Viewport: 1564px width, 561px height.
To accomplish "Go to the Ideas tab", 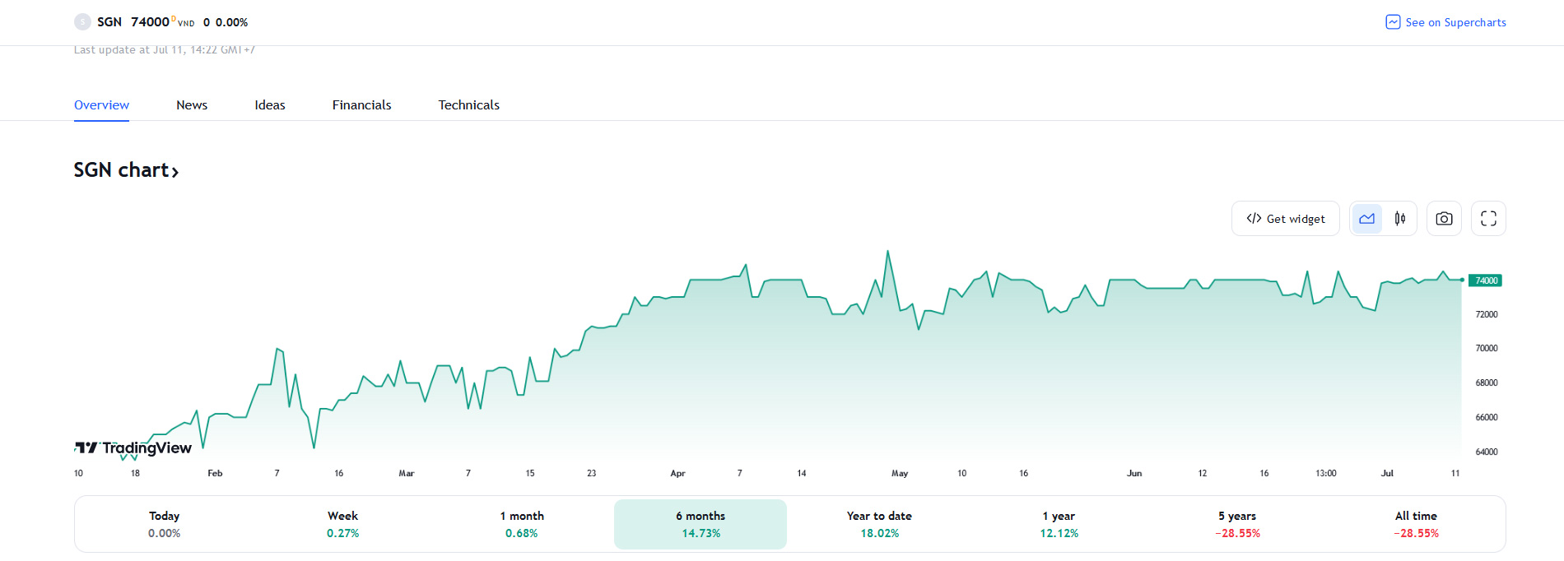I will coord(270,105).
